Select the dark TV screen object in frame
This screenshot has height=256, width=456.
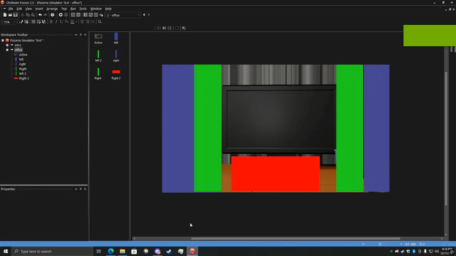point(279,119)
